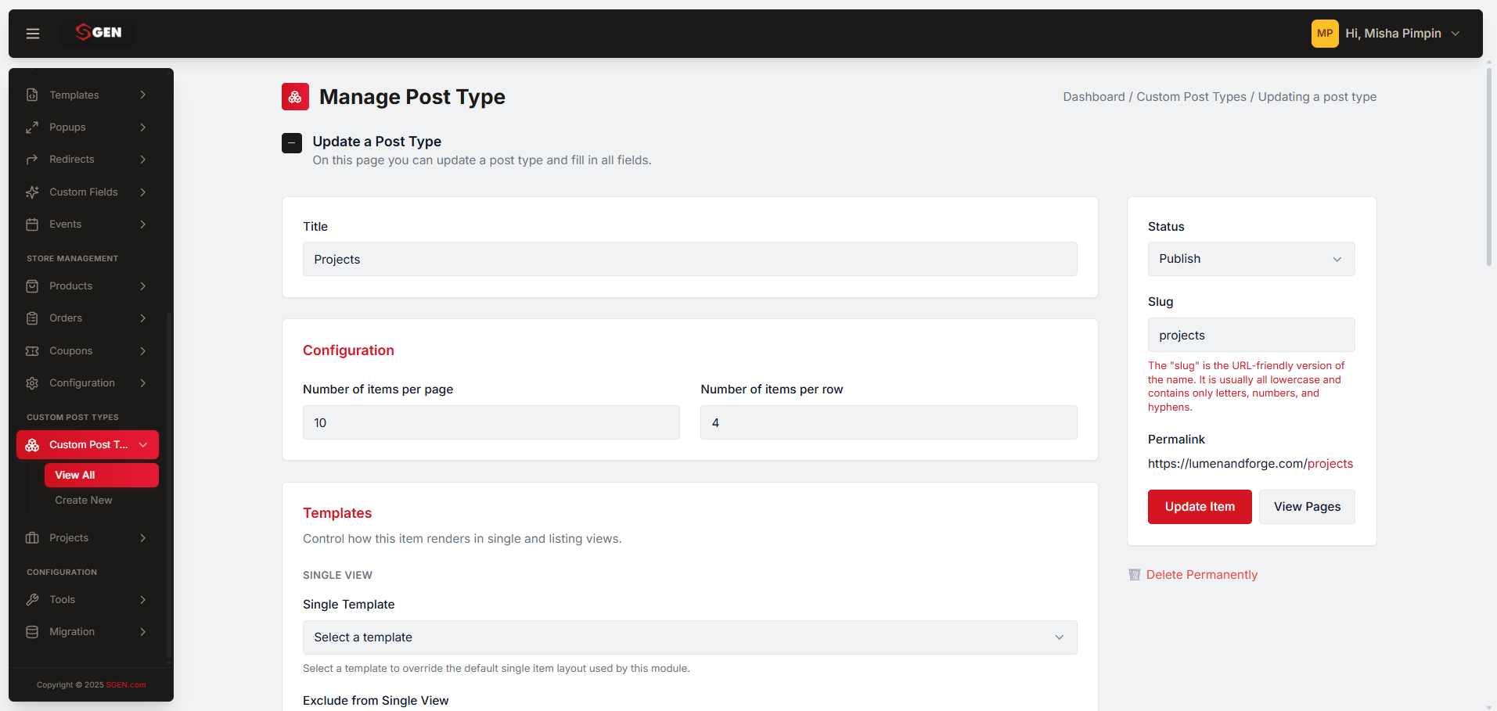1497x711 pixels.
Task: Expand the Products menu chevron
Action: (x=143, y=286)
